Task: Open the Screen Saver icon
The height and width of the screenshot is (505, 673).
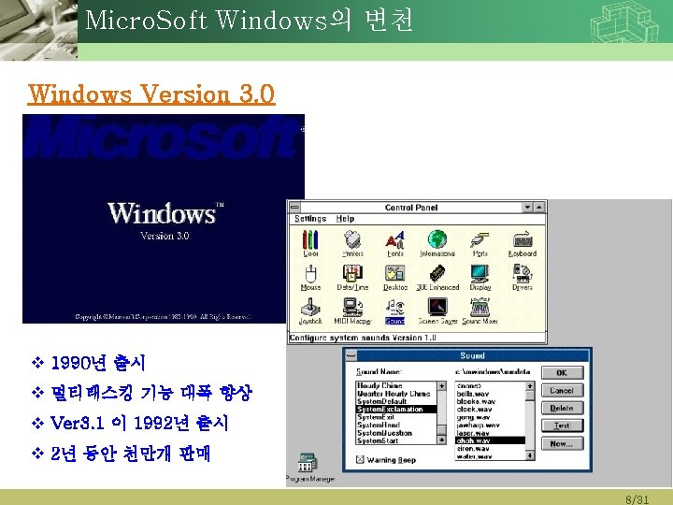Action: coord(437,311)
